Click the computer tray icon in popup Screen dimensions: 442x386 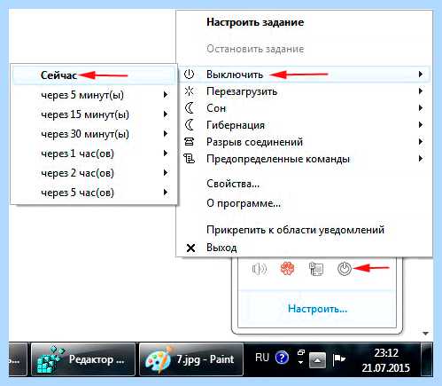coord(315,269)
